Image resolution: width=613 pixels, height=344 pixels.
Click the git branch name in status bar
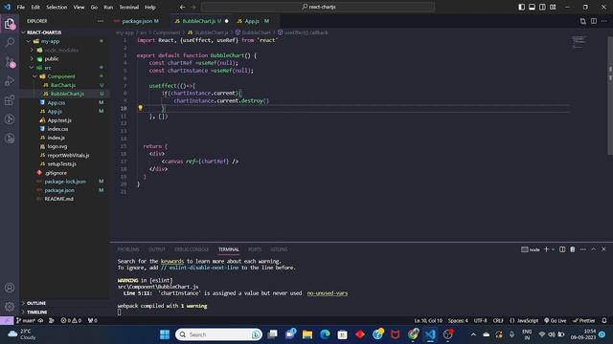pyautogui.click(x=26, y=321)
